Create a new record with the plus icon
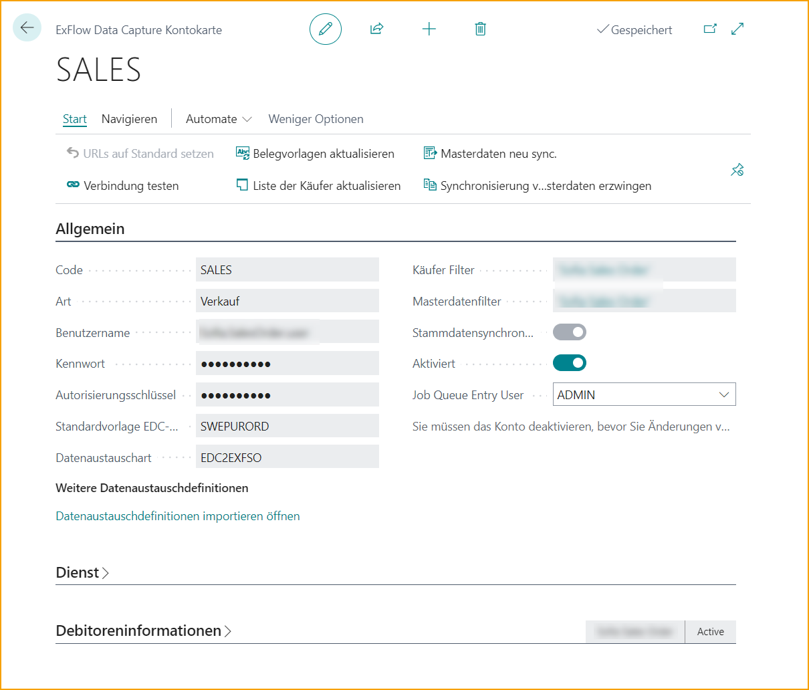 (429, 29)
